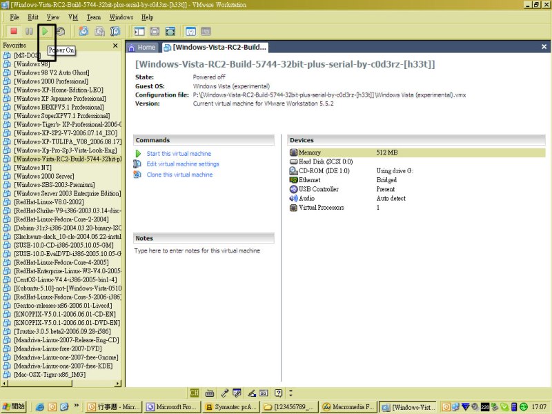Screen dimensions: 552x414
Task: Click Clone this virtual machine link
Action: [179, 175]
